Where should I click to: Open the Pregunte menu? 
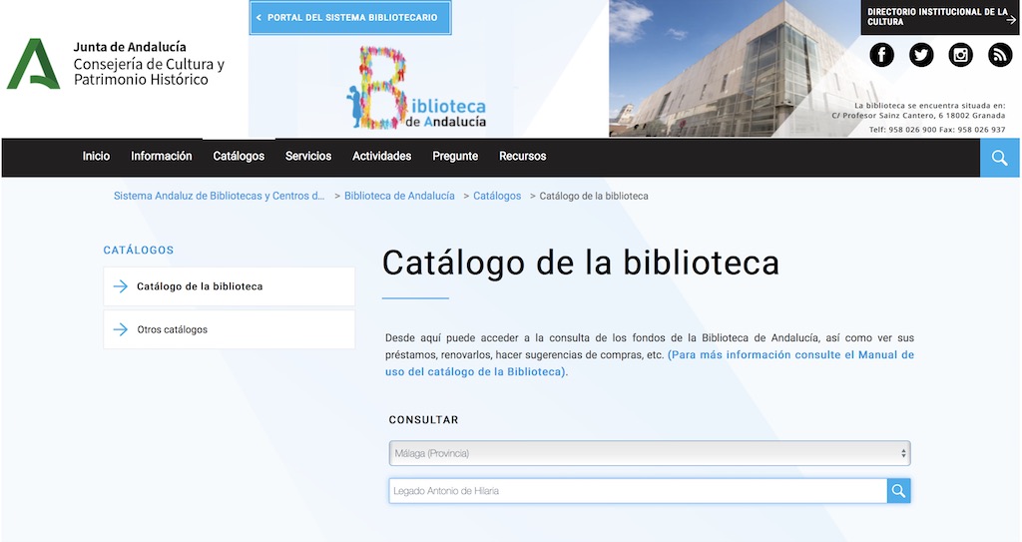point(455,156)
